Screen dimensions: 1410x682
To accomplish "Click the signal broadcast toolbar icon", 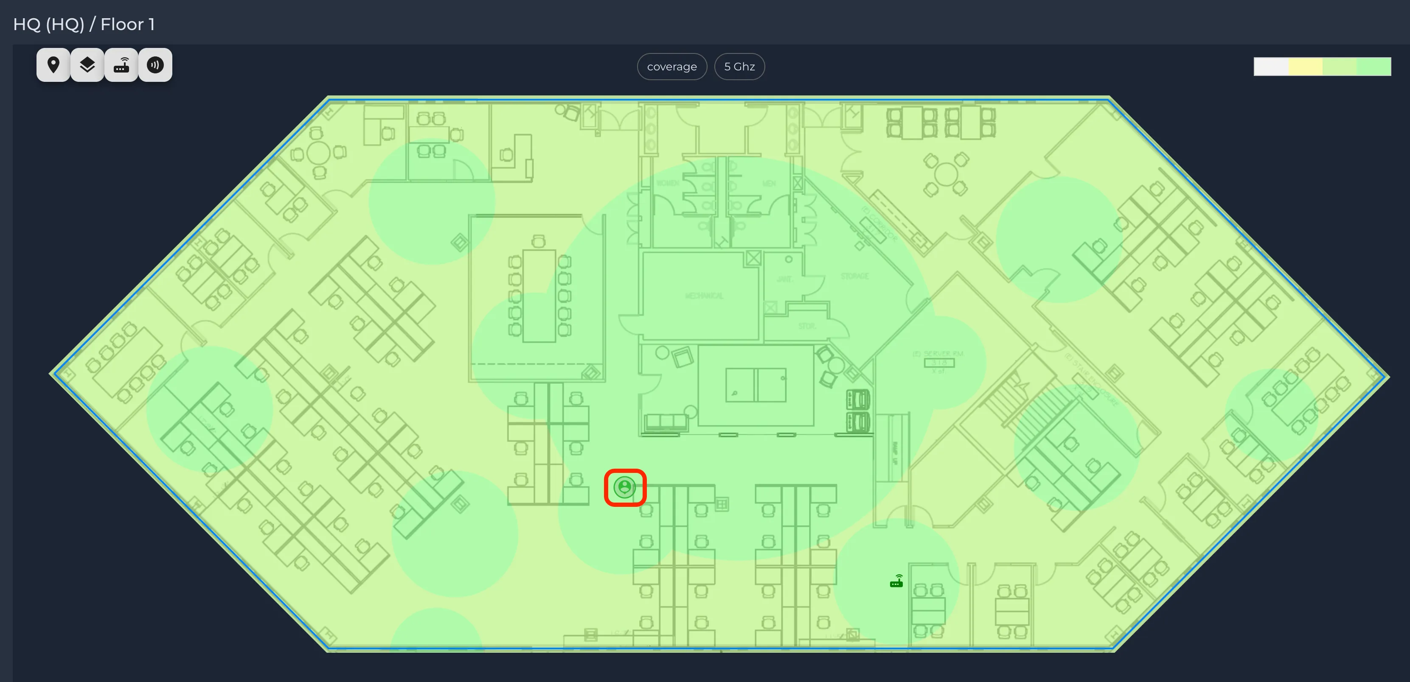I will pyautogui.click(x=155, y=65).
